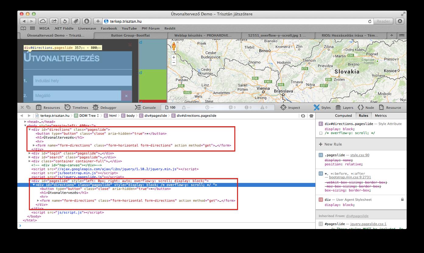The image size is (424, 253).
Task: Activate Inspect element crosshair
Action: 290,107
